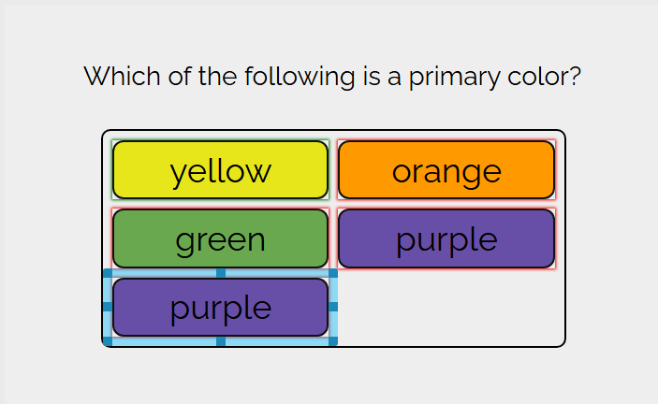Image resolution: width=658 pixels, height=404 pixels.
Task: Click the word "color?" in the question
Action: tap(544, 76)
